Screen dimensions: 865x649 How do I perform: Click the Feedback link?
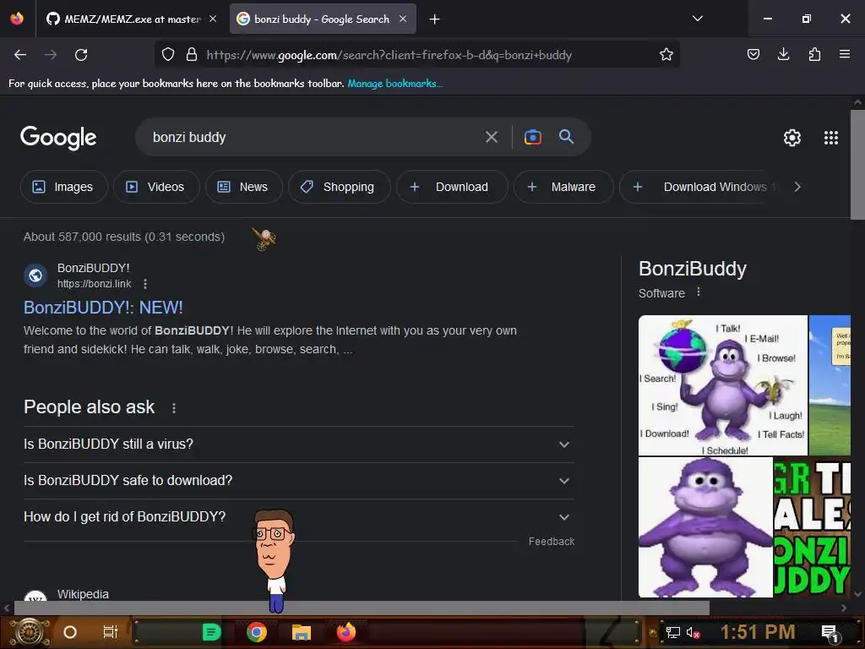(x=552, y=542)
